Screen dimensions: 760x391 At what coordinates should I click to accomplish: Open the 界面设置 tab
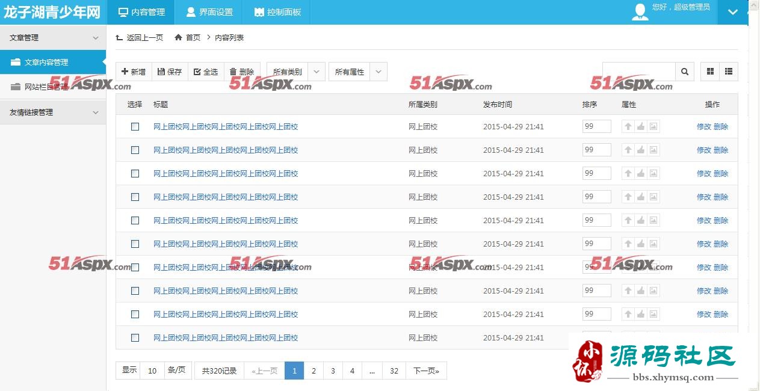pyautogui.click(x=209, y=12)
